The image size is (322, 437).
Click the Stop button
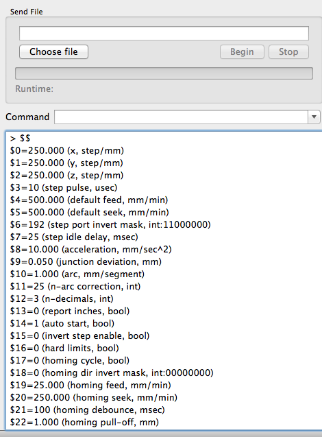click(x=288, y=52)
